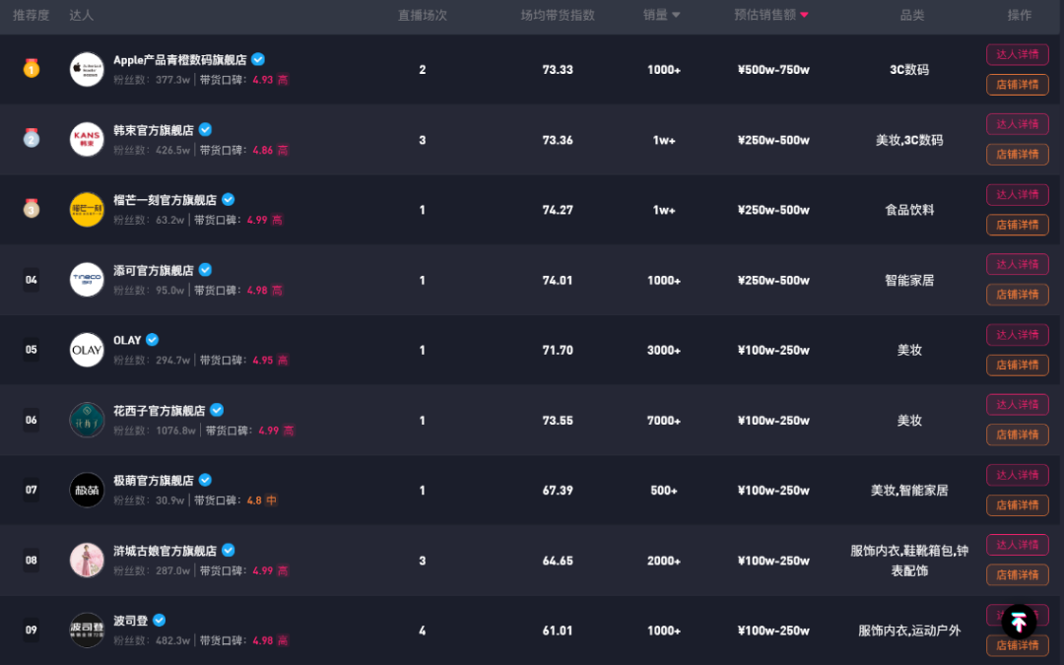1064x665 pixels.
Task: Click the gold first-place rank medal
Action: 32,69
